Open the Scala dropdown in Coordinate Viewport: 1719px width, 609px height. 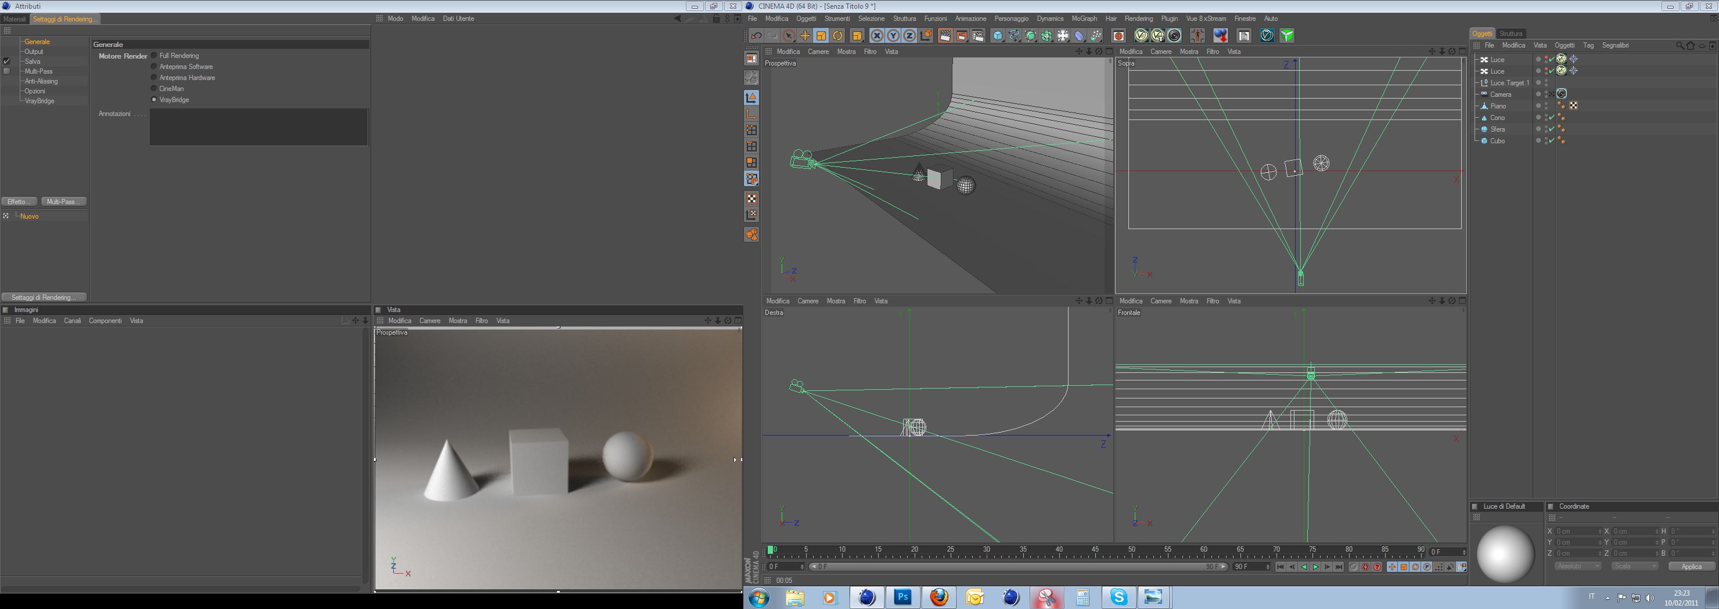point(1634,566)
